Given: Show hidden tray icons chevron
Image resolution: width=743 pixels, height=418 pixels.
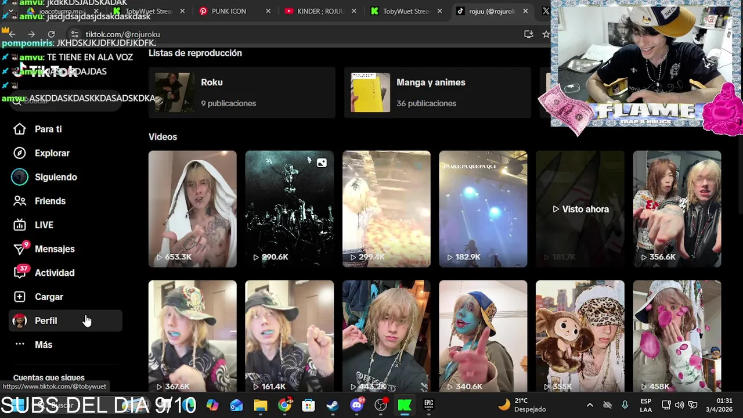Looking at the screenshot, I should point(590,405).
